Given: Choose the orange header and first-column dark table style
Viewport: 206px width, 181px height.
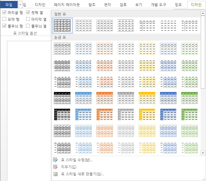Looking at the screenshot, I should pyautogui.click(x=105, y=115).
